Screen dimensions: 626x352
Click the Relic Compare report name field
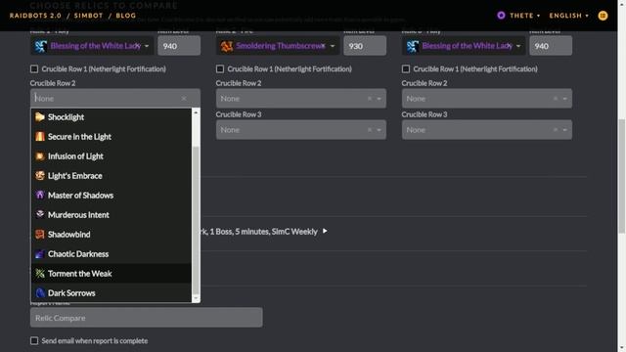(147, 318)
